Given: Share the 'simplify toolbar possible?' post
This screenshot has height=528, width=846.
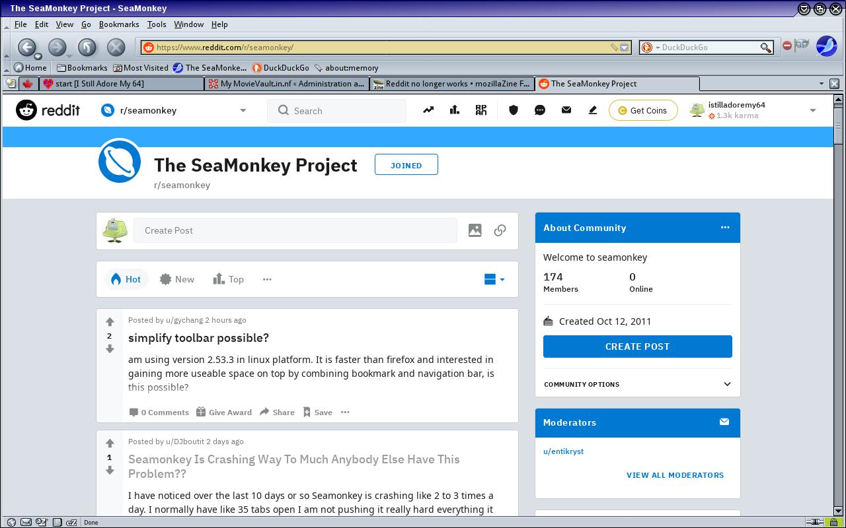Looking at the screenshot, I should click(x=277, y=412).
